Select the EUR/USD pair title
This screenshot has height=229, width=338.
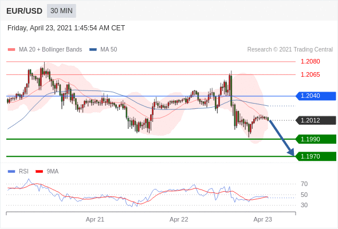(24, 11)
